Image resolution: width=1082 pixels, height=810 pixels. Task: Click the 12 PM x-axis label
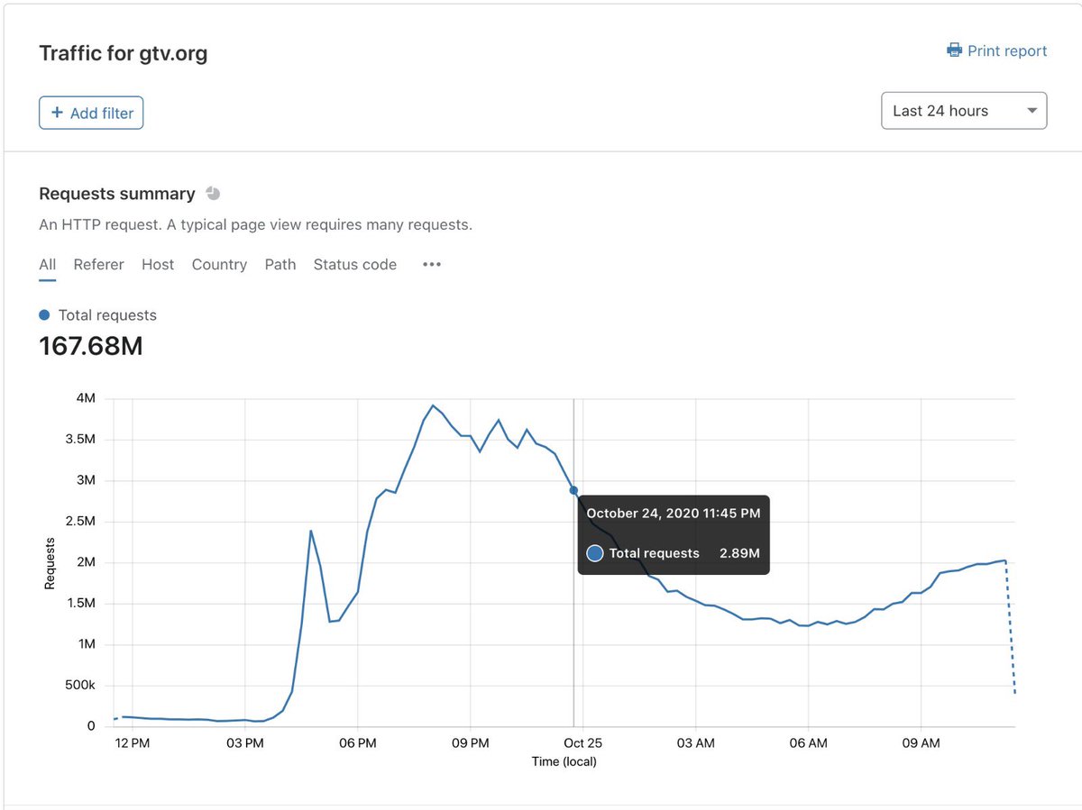point(133,743)
